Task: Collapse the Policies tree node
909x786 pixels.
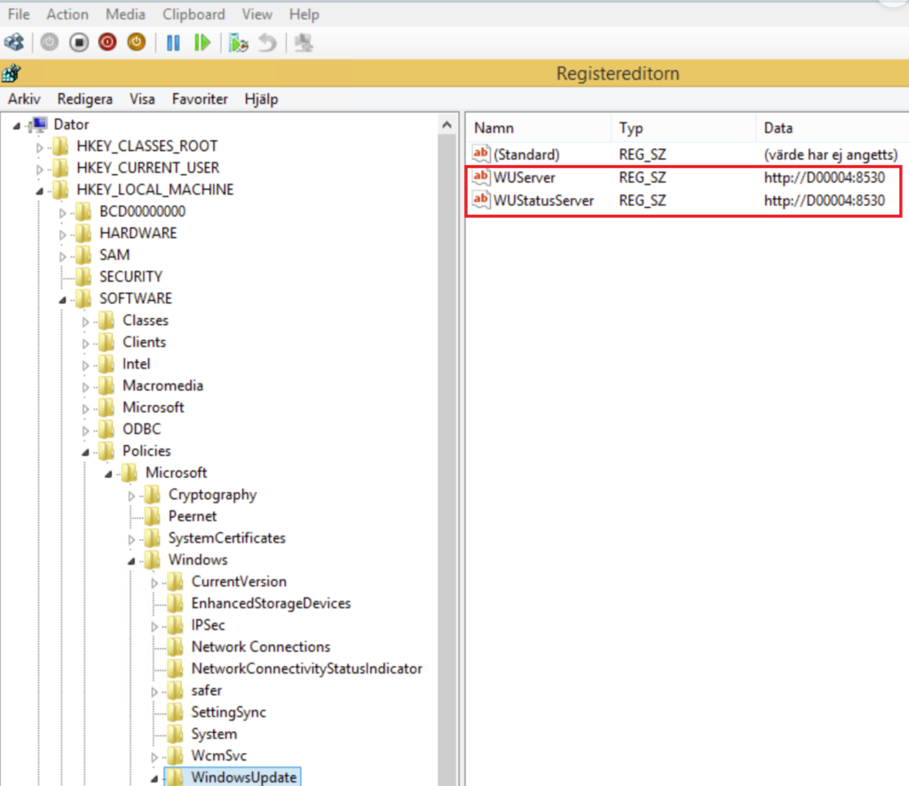Action: 86,452
